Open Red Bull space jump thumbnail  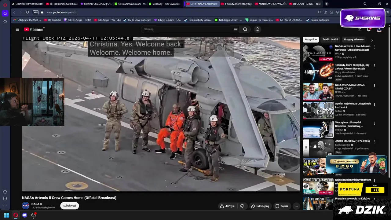coord(318,129)
